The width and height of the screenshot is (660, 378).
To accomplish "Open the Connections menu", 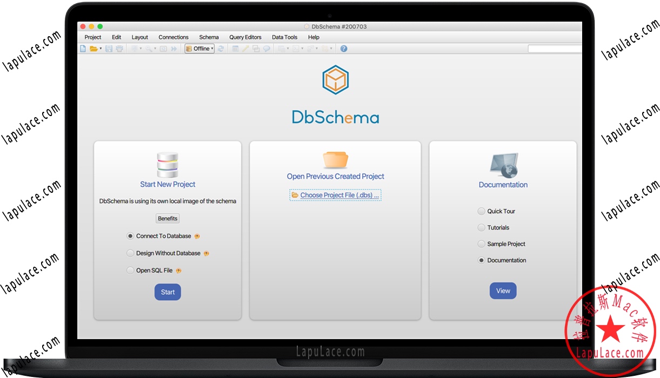I will tap(174, 37).
